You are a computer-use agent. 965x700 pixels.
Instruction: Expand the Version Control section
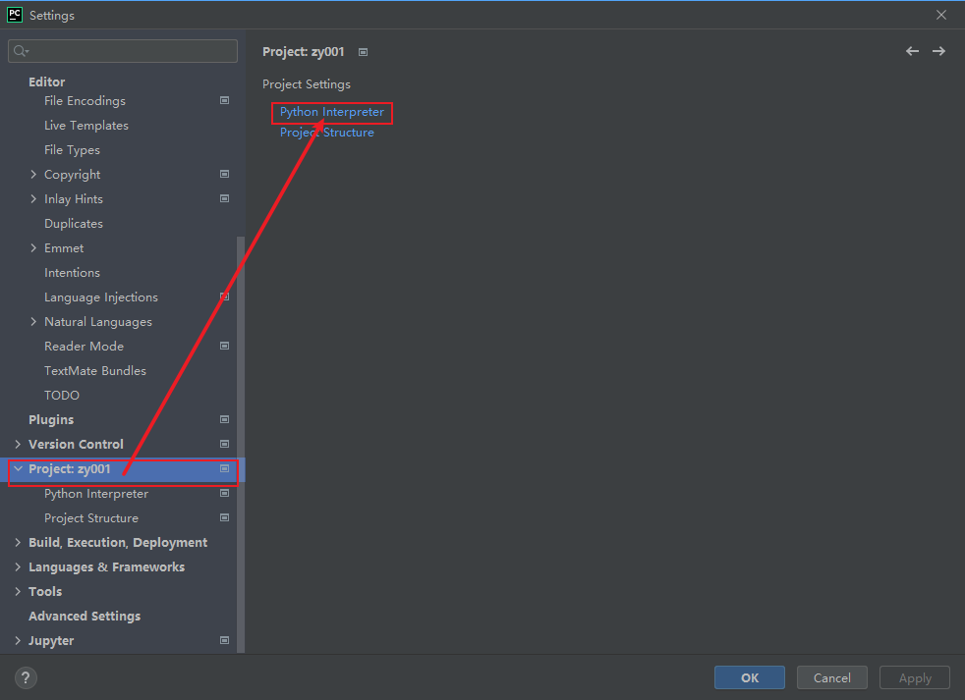pos(18,444)
